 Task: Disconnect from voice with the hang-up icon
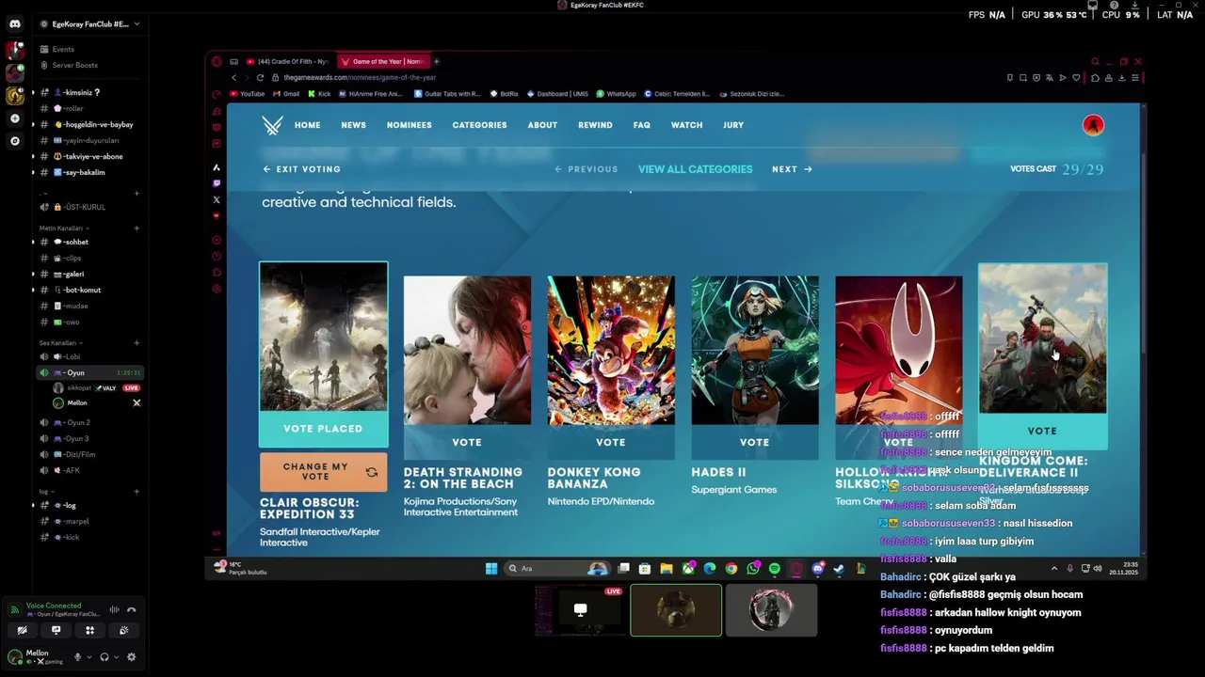(x=130, y=609)
